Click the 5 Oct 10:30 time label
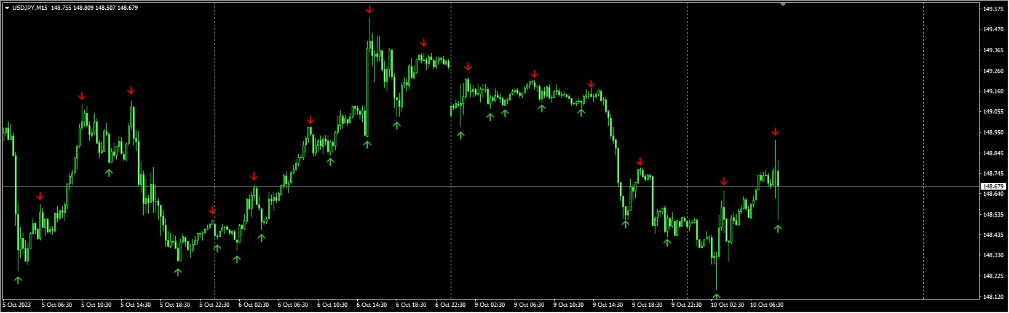This screenshot has height=313, width=1009. (96, 304)
